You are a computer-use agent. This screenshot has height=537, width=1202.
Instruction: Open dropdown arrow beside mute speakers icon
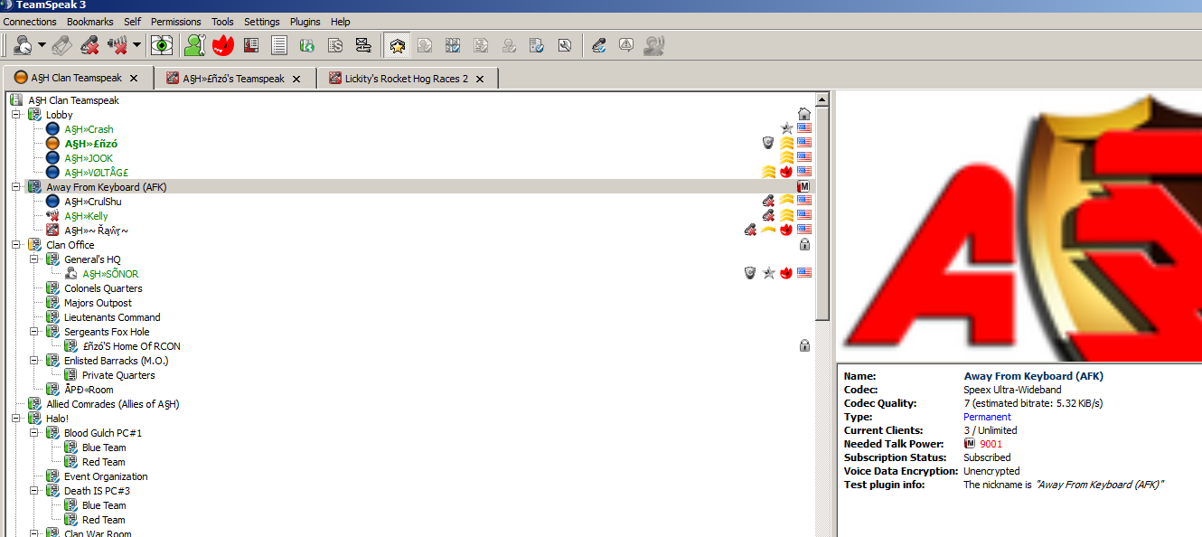coord(136,44)
